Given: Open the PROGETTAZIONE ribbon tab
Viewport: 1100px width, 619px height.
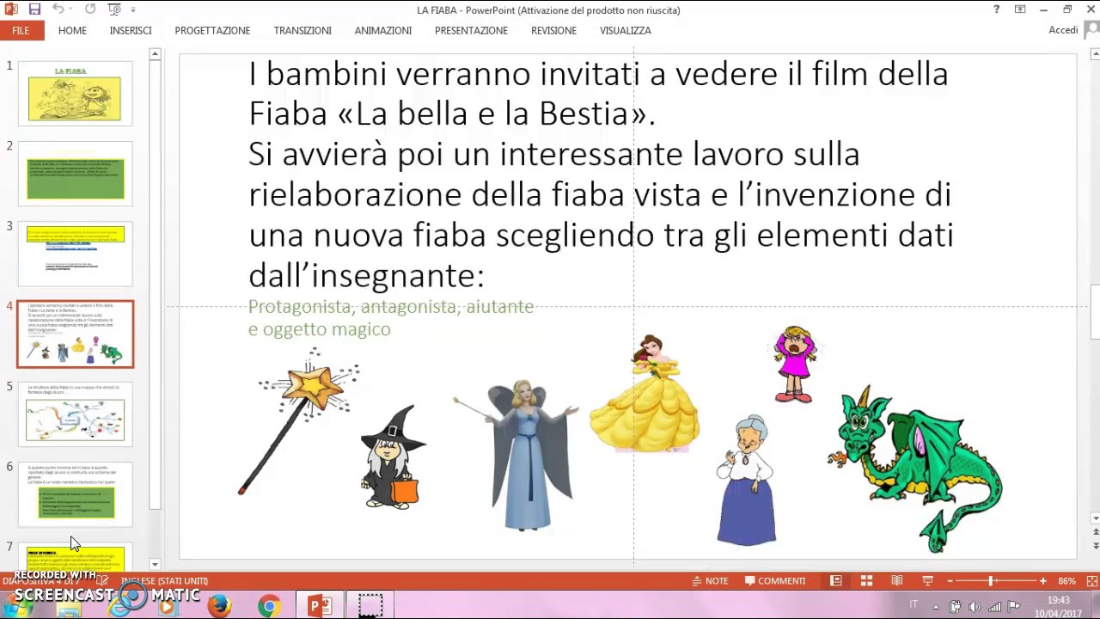Looking at the screenshot, I should [212, 30].
